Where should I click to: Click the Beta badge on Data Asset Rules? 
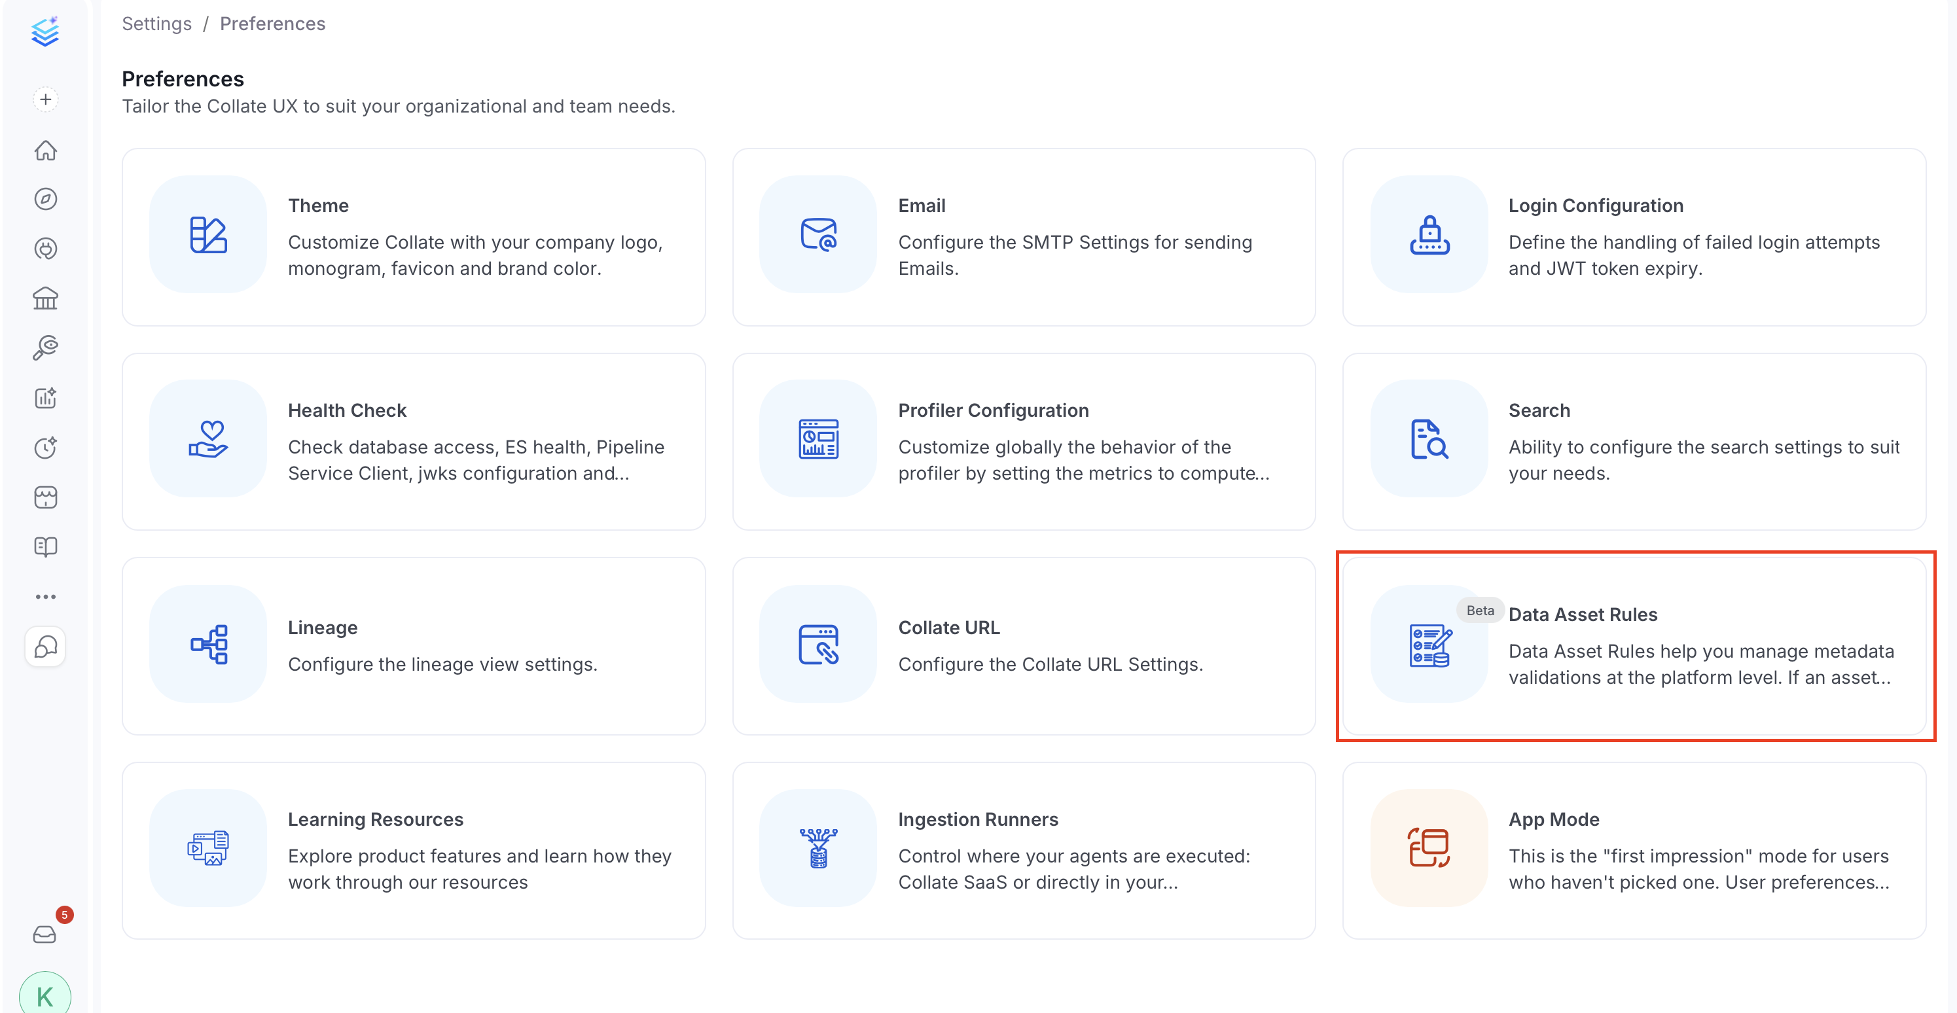1479,611
